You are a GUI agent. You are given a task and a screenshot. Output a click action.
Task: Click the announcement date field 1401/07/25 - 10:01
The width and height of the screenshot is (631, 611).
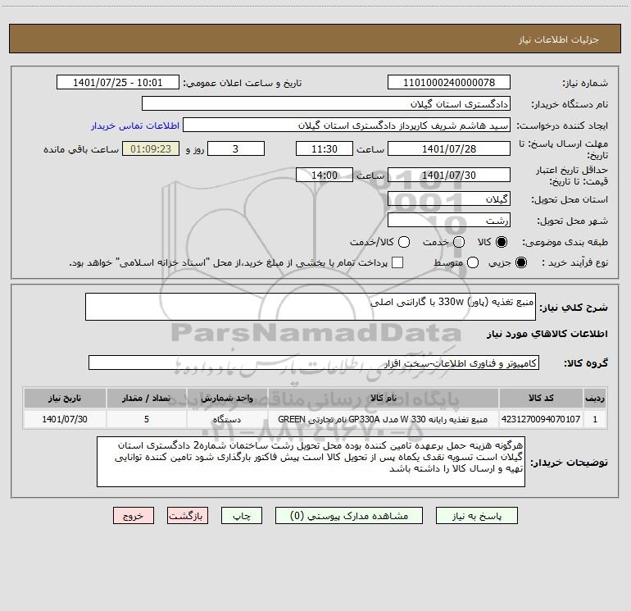tap(118, 83)
